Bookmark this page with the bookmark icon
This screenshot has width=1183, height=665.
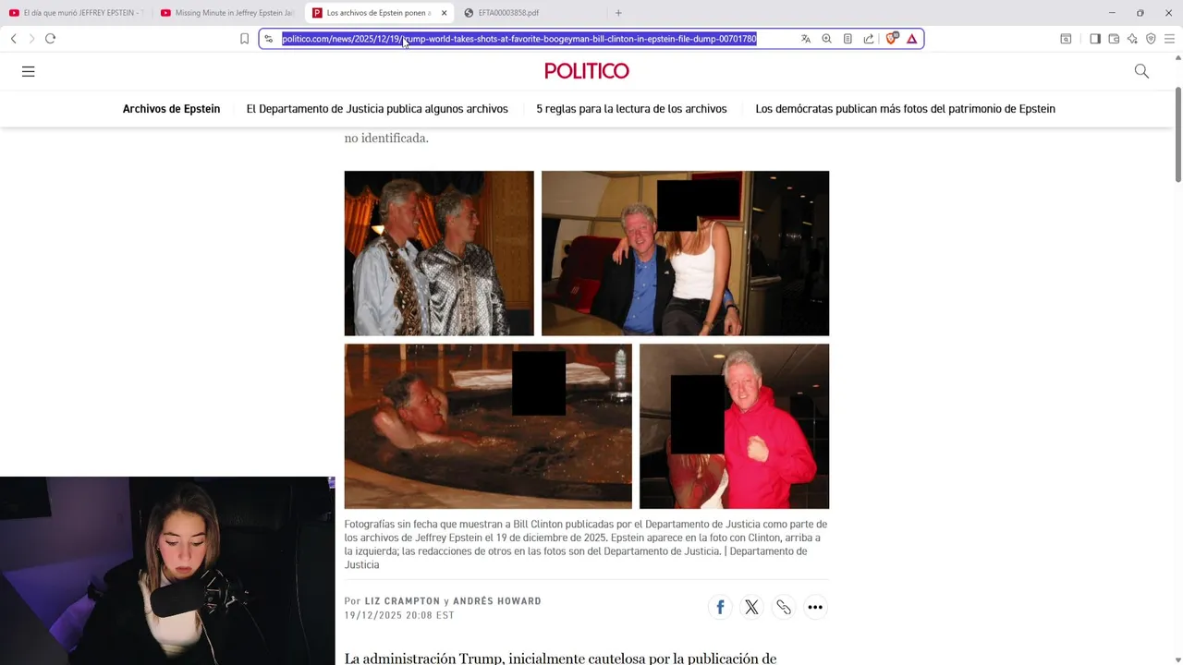(244, 39)
